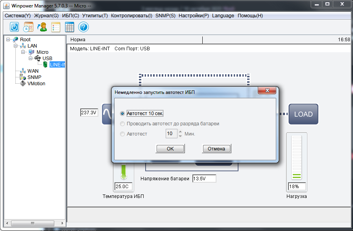The width and height of the screenshot is (353, 231).
Task: Click the tree panel horizontal scrollbar thumb
Action: tap(32, 223)
